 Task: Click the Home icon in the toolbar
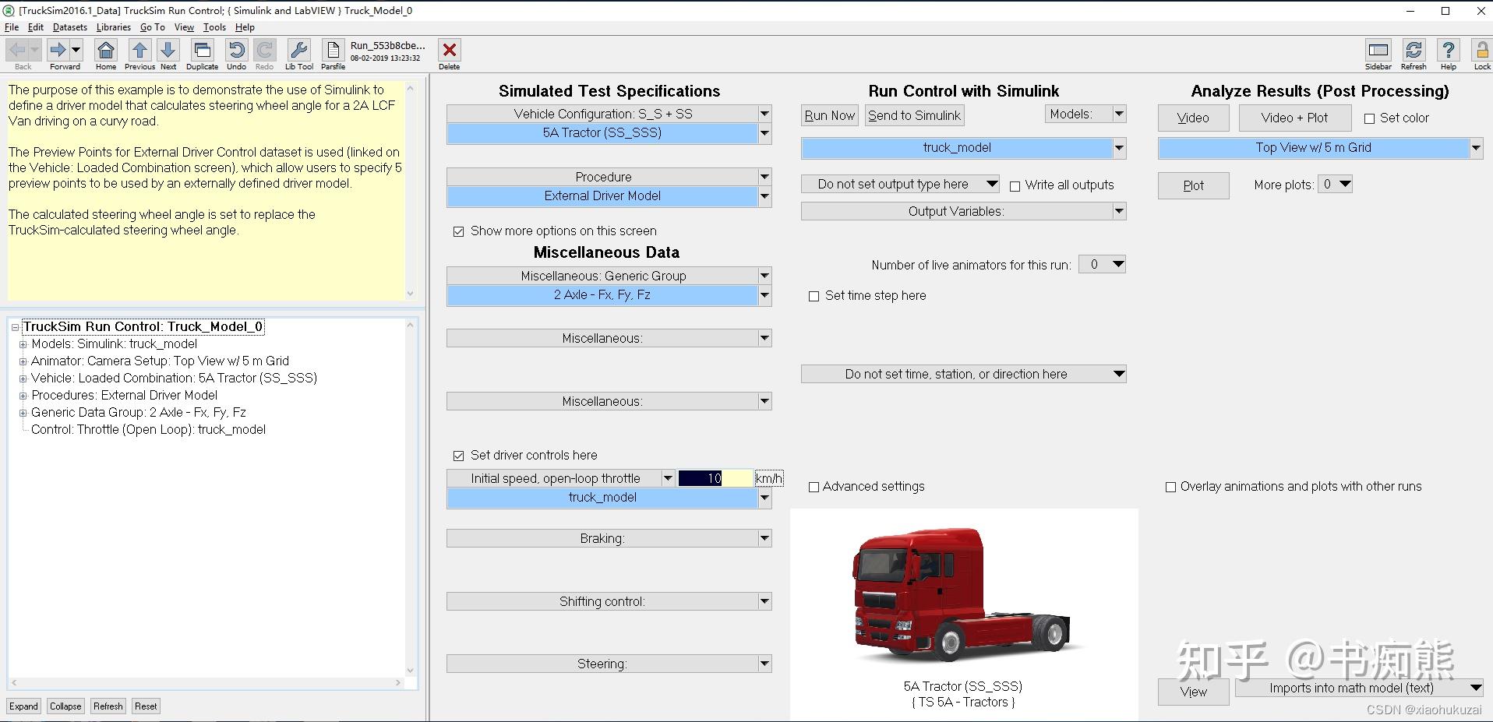pos(105,51)
